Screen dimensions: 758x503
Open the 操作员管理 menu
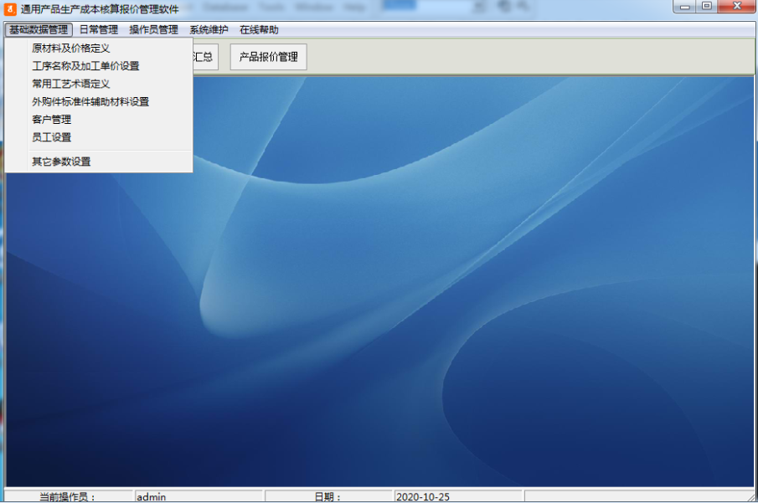point(154,30)
